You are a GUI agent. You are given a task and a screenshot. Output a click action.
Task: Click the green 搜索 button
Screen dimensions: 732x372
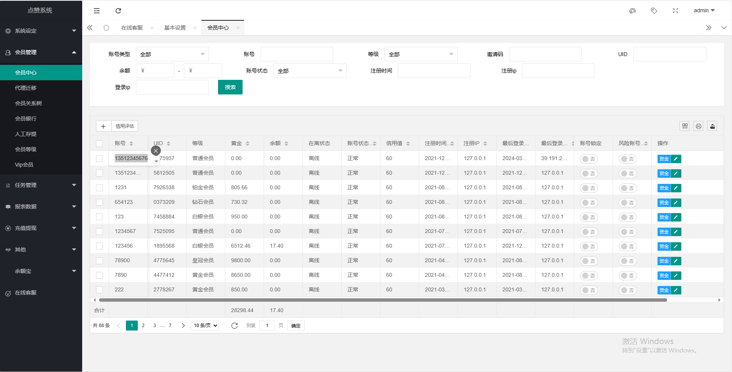pyautogui.click(x=230, y=87)
